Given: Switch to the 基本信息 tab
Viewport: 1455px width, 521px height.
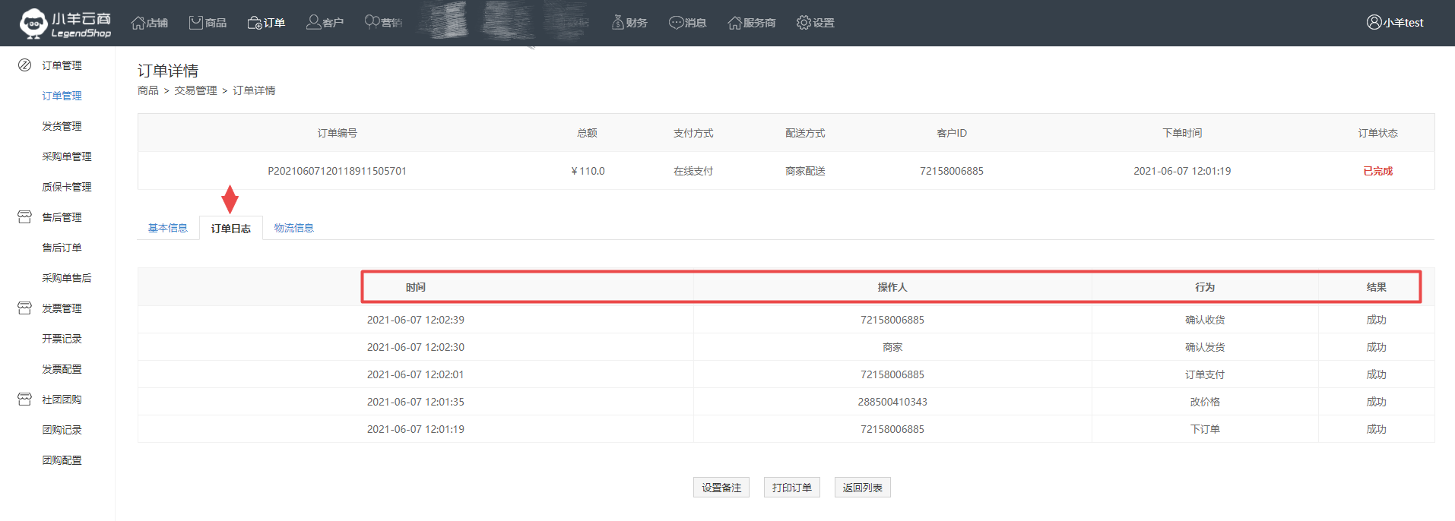Looking at the screenshot, I should pyautogui.click(x=167, y=228).
